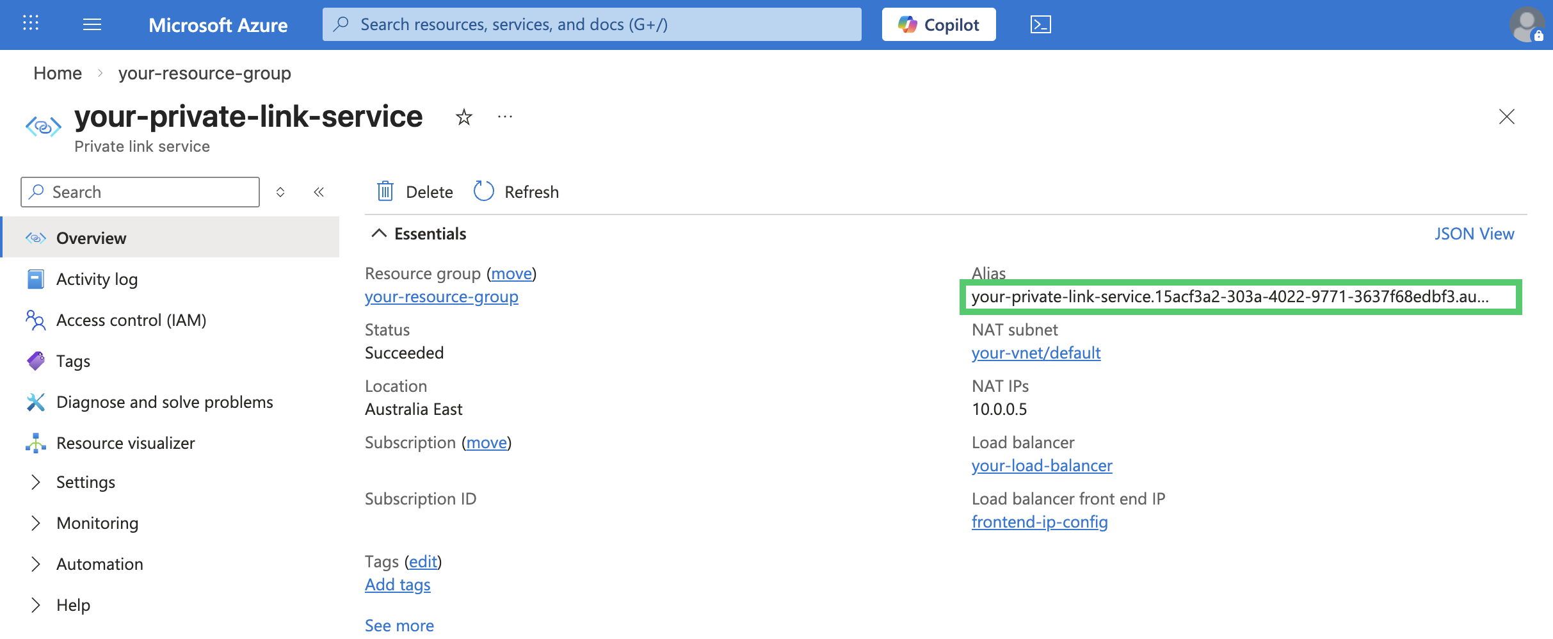Expand the Monitoring section
The height and width of the screenshot is (639, 1553).
point(97,523)
